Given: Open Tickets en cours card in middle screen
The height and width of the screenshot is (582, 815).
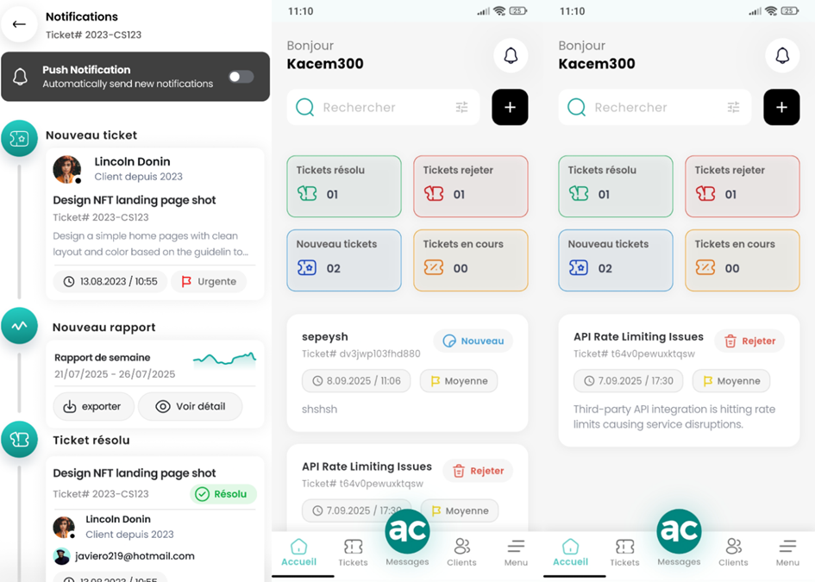Looking at the screenshot, I should click(471, 260).
